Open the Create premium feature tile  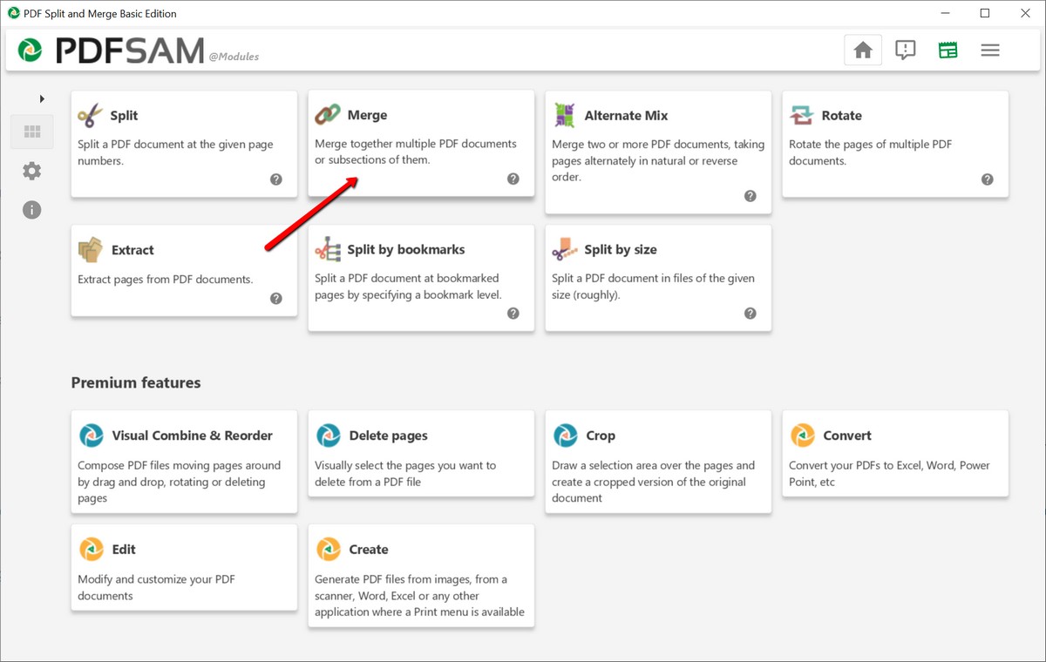point(421,575)
